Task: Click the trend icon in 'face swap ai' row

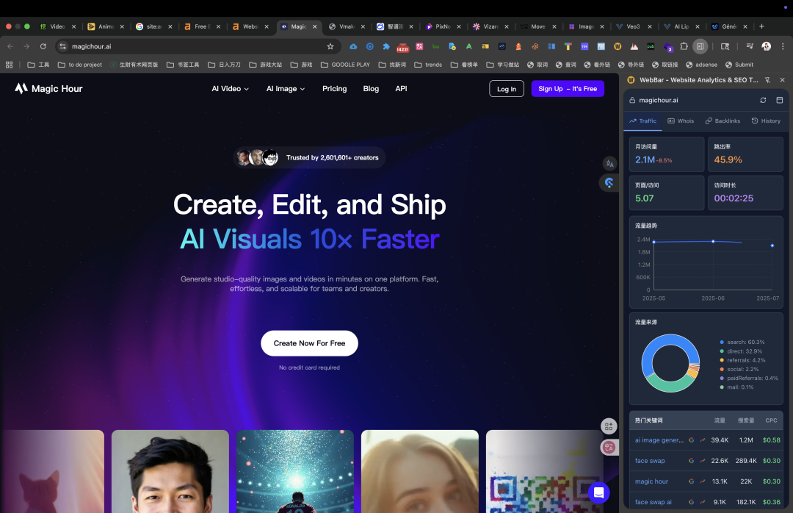Action: point(703,503)
